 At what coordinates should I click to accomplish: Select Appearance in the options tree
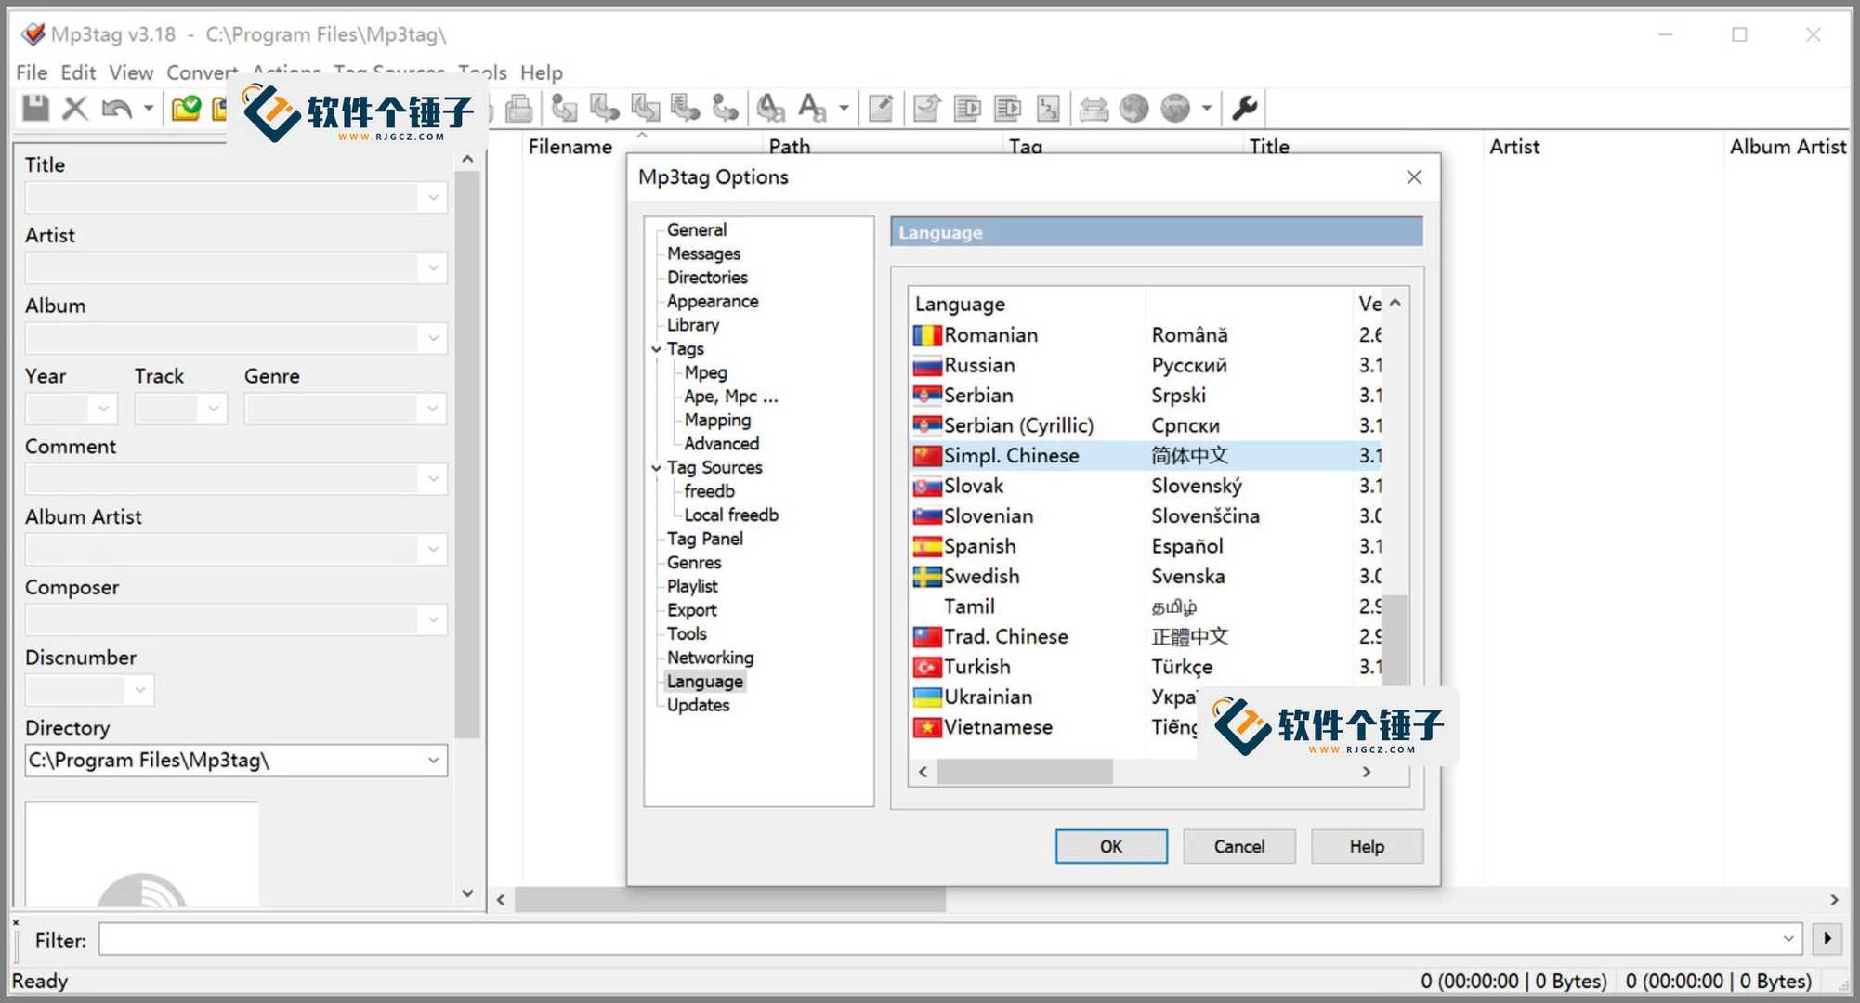pyautogui.click(x=713, y=301)
